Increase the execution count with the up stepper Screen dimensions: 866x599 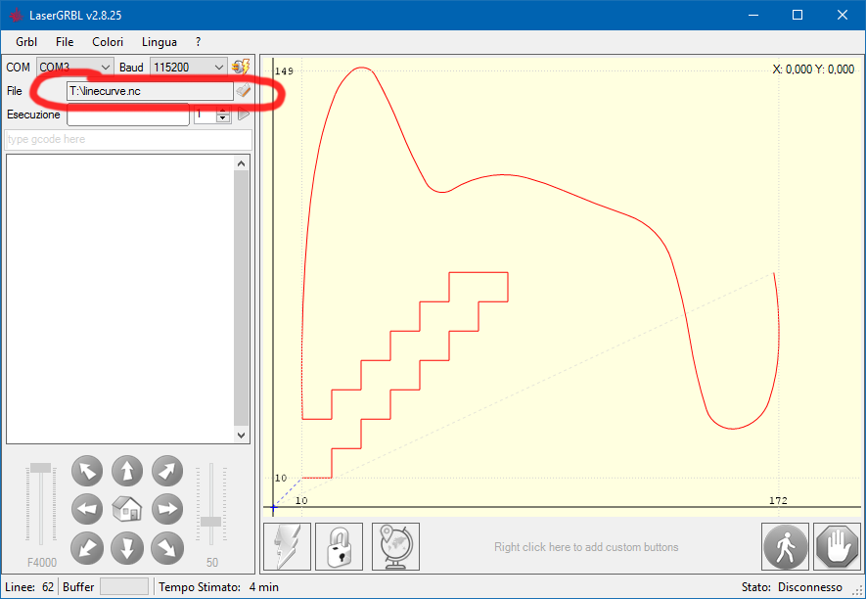222,111
